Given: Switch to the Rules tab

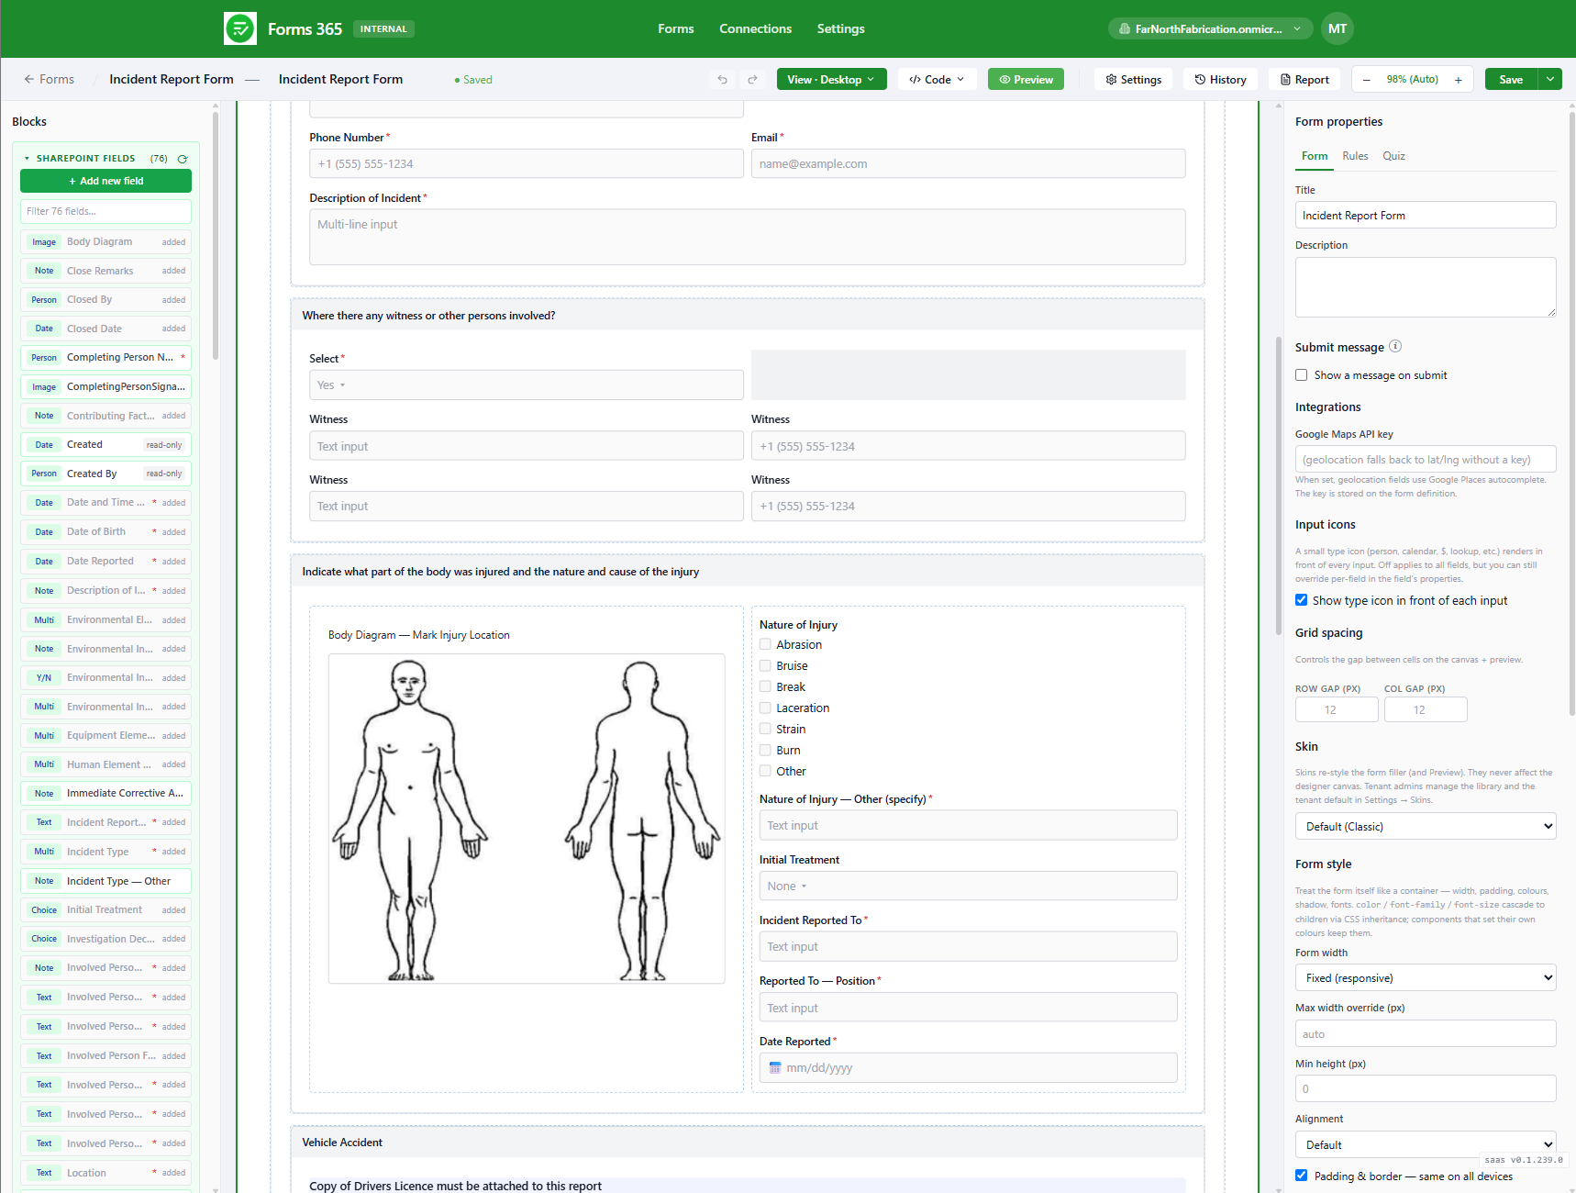Looking at the screenshot, I should tap(1355, 156).
